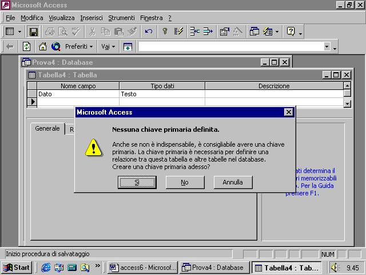Maximize the Tabella4 : Tabella window
366x275 pixels.
coord(336,75)
